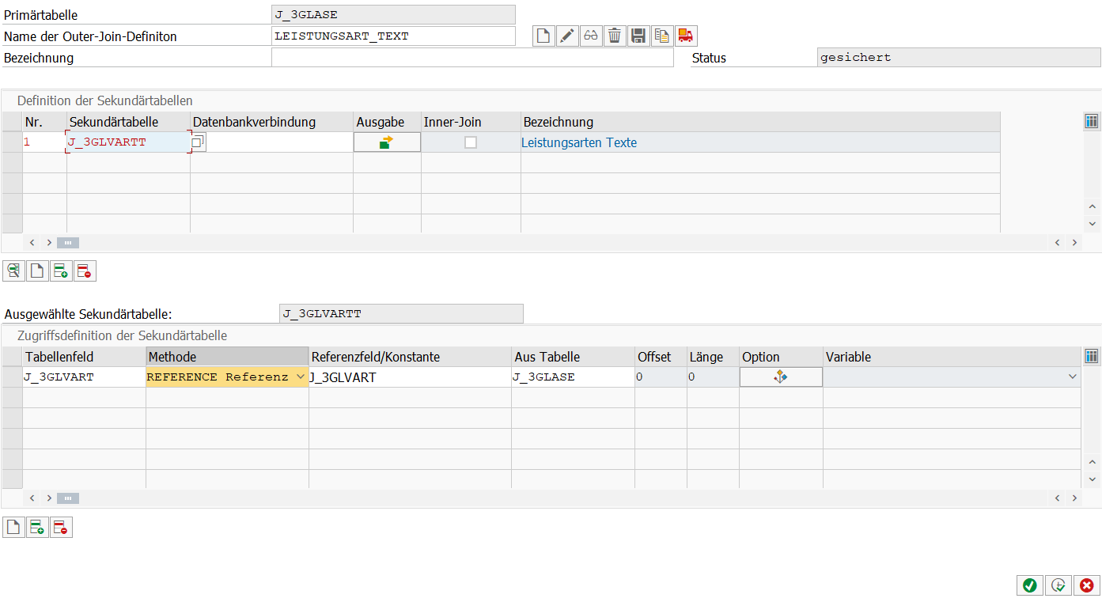Insert a row below the secondary tables grid
Image resolution: width=1102 pixels, height=602 pixels.
point(61,271)
